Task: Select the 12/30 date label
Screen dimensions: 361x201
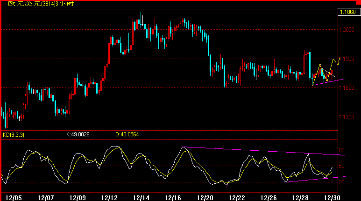Action: [x=332, y=198]
